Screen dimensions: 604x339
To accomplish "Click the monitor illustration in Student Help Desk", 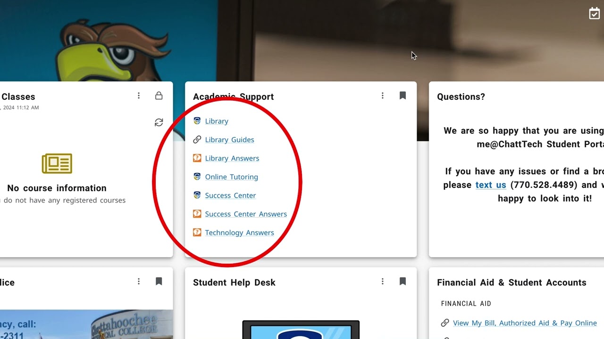I will coord(301,330).
